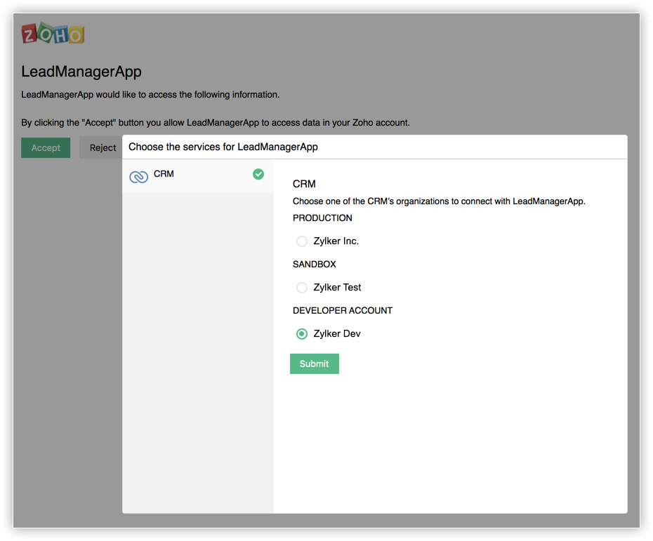Click the Reject button

tap(103, 148)
